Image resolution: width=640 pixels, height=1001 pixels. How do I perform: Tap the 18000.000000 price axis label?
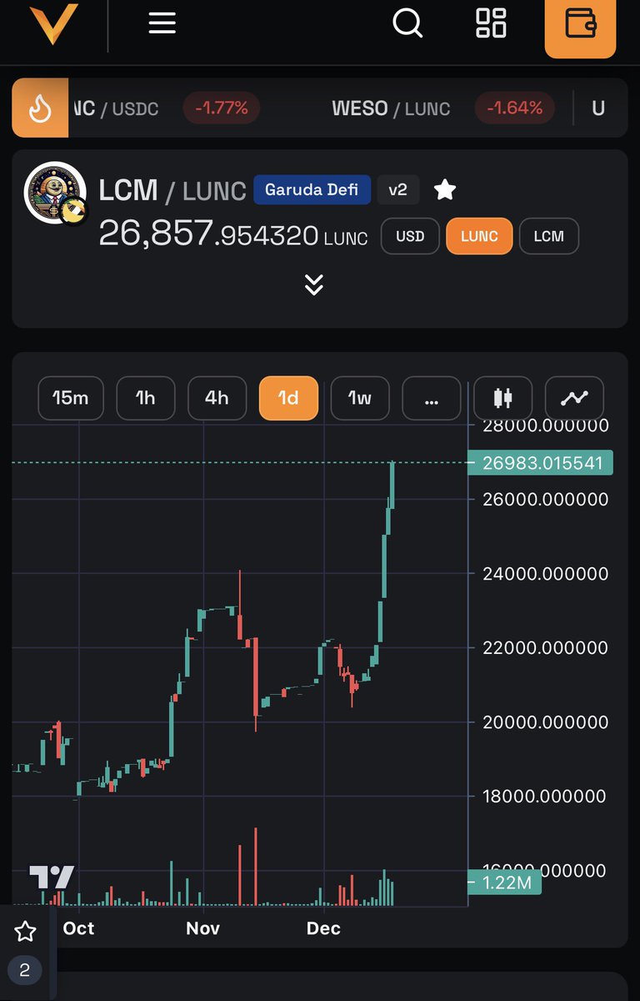[546, 797]
